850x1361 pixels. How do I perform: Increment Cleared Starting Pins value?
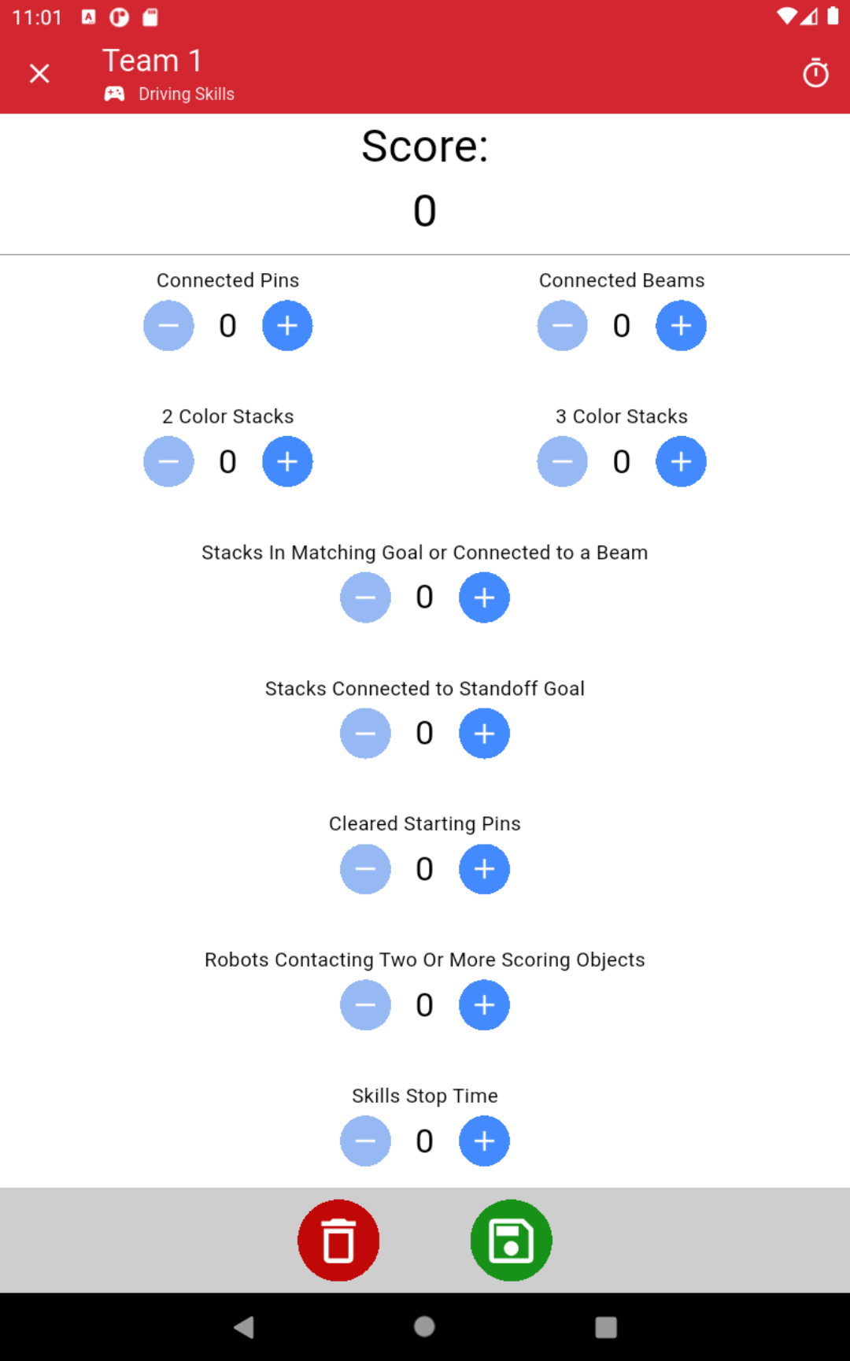pos(483,869)
